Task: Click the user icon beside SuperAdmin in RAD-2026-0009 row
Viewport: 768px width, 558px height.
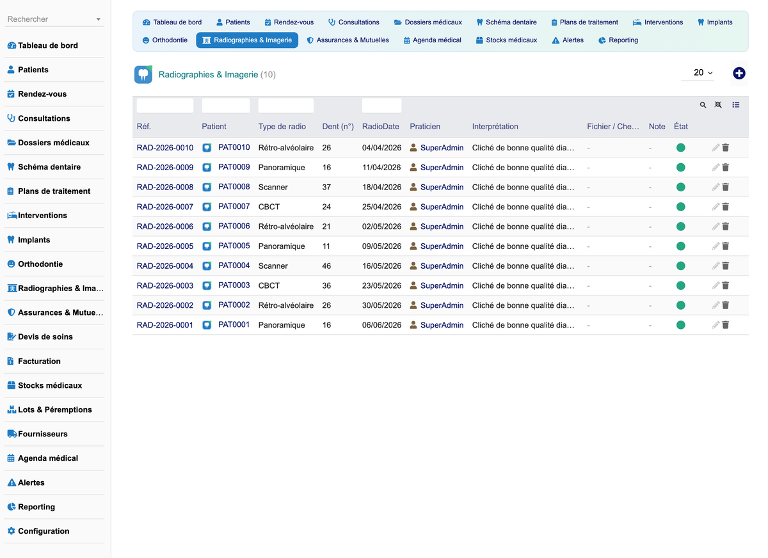Action: click(x=413, y=168)
